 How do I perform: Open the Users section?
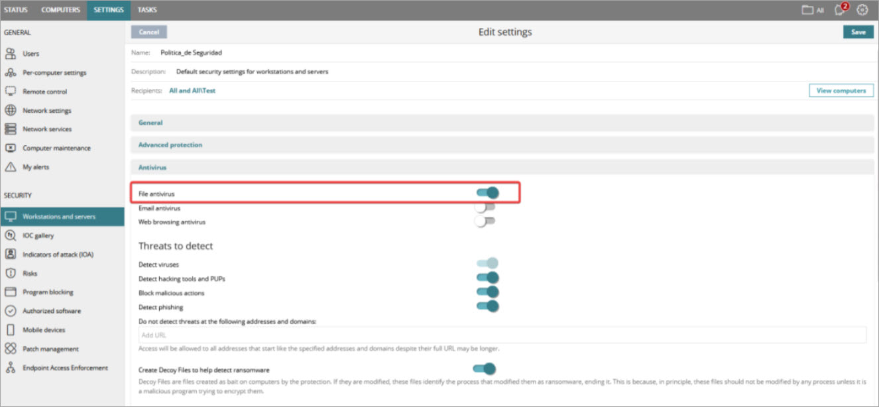point(31,53)
